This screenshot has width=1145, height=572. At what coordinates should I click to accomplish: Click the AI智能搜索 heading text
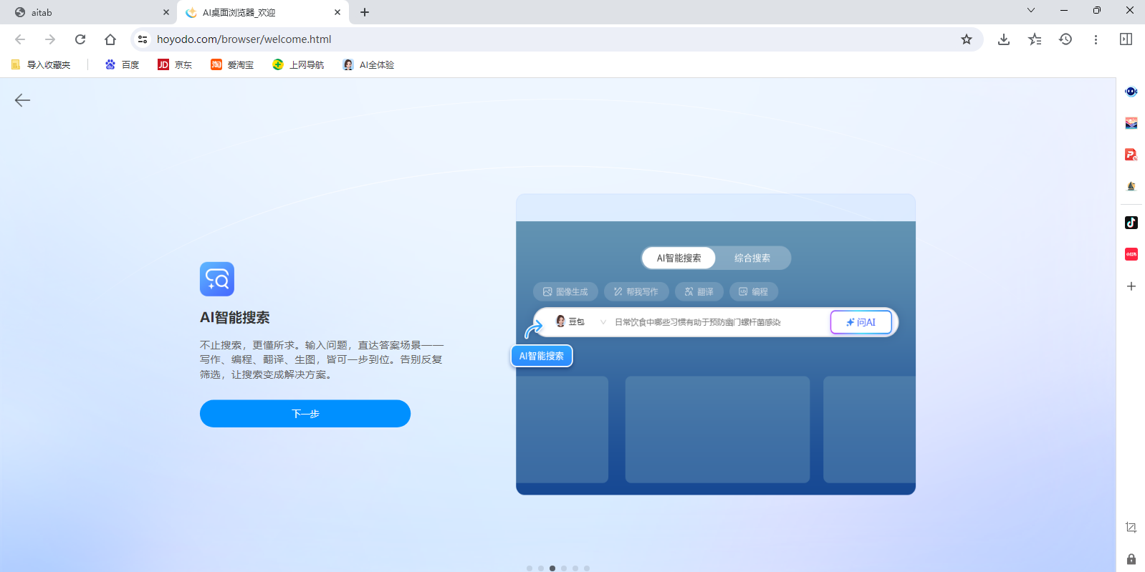(235, 318)
